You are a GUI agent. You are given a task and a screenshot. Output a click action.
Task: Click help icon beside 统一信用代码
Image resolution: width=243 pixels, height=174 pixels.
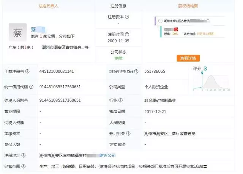(31, 87)
